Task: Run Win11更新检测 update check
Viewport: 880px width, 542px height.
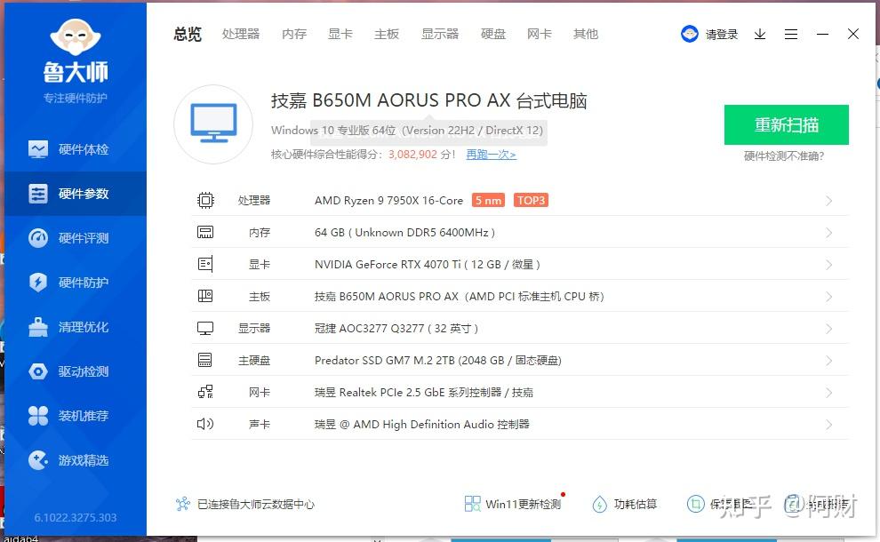Action: point(514,503)
